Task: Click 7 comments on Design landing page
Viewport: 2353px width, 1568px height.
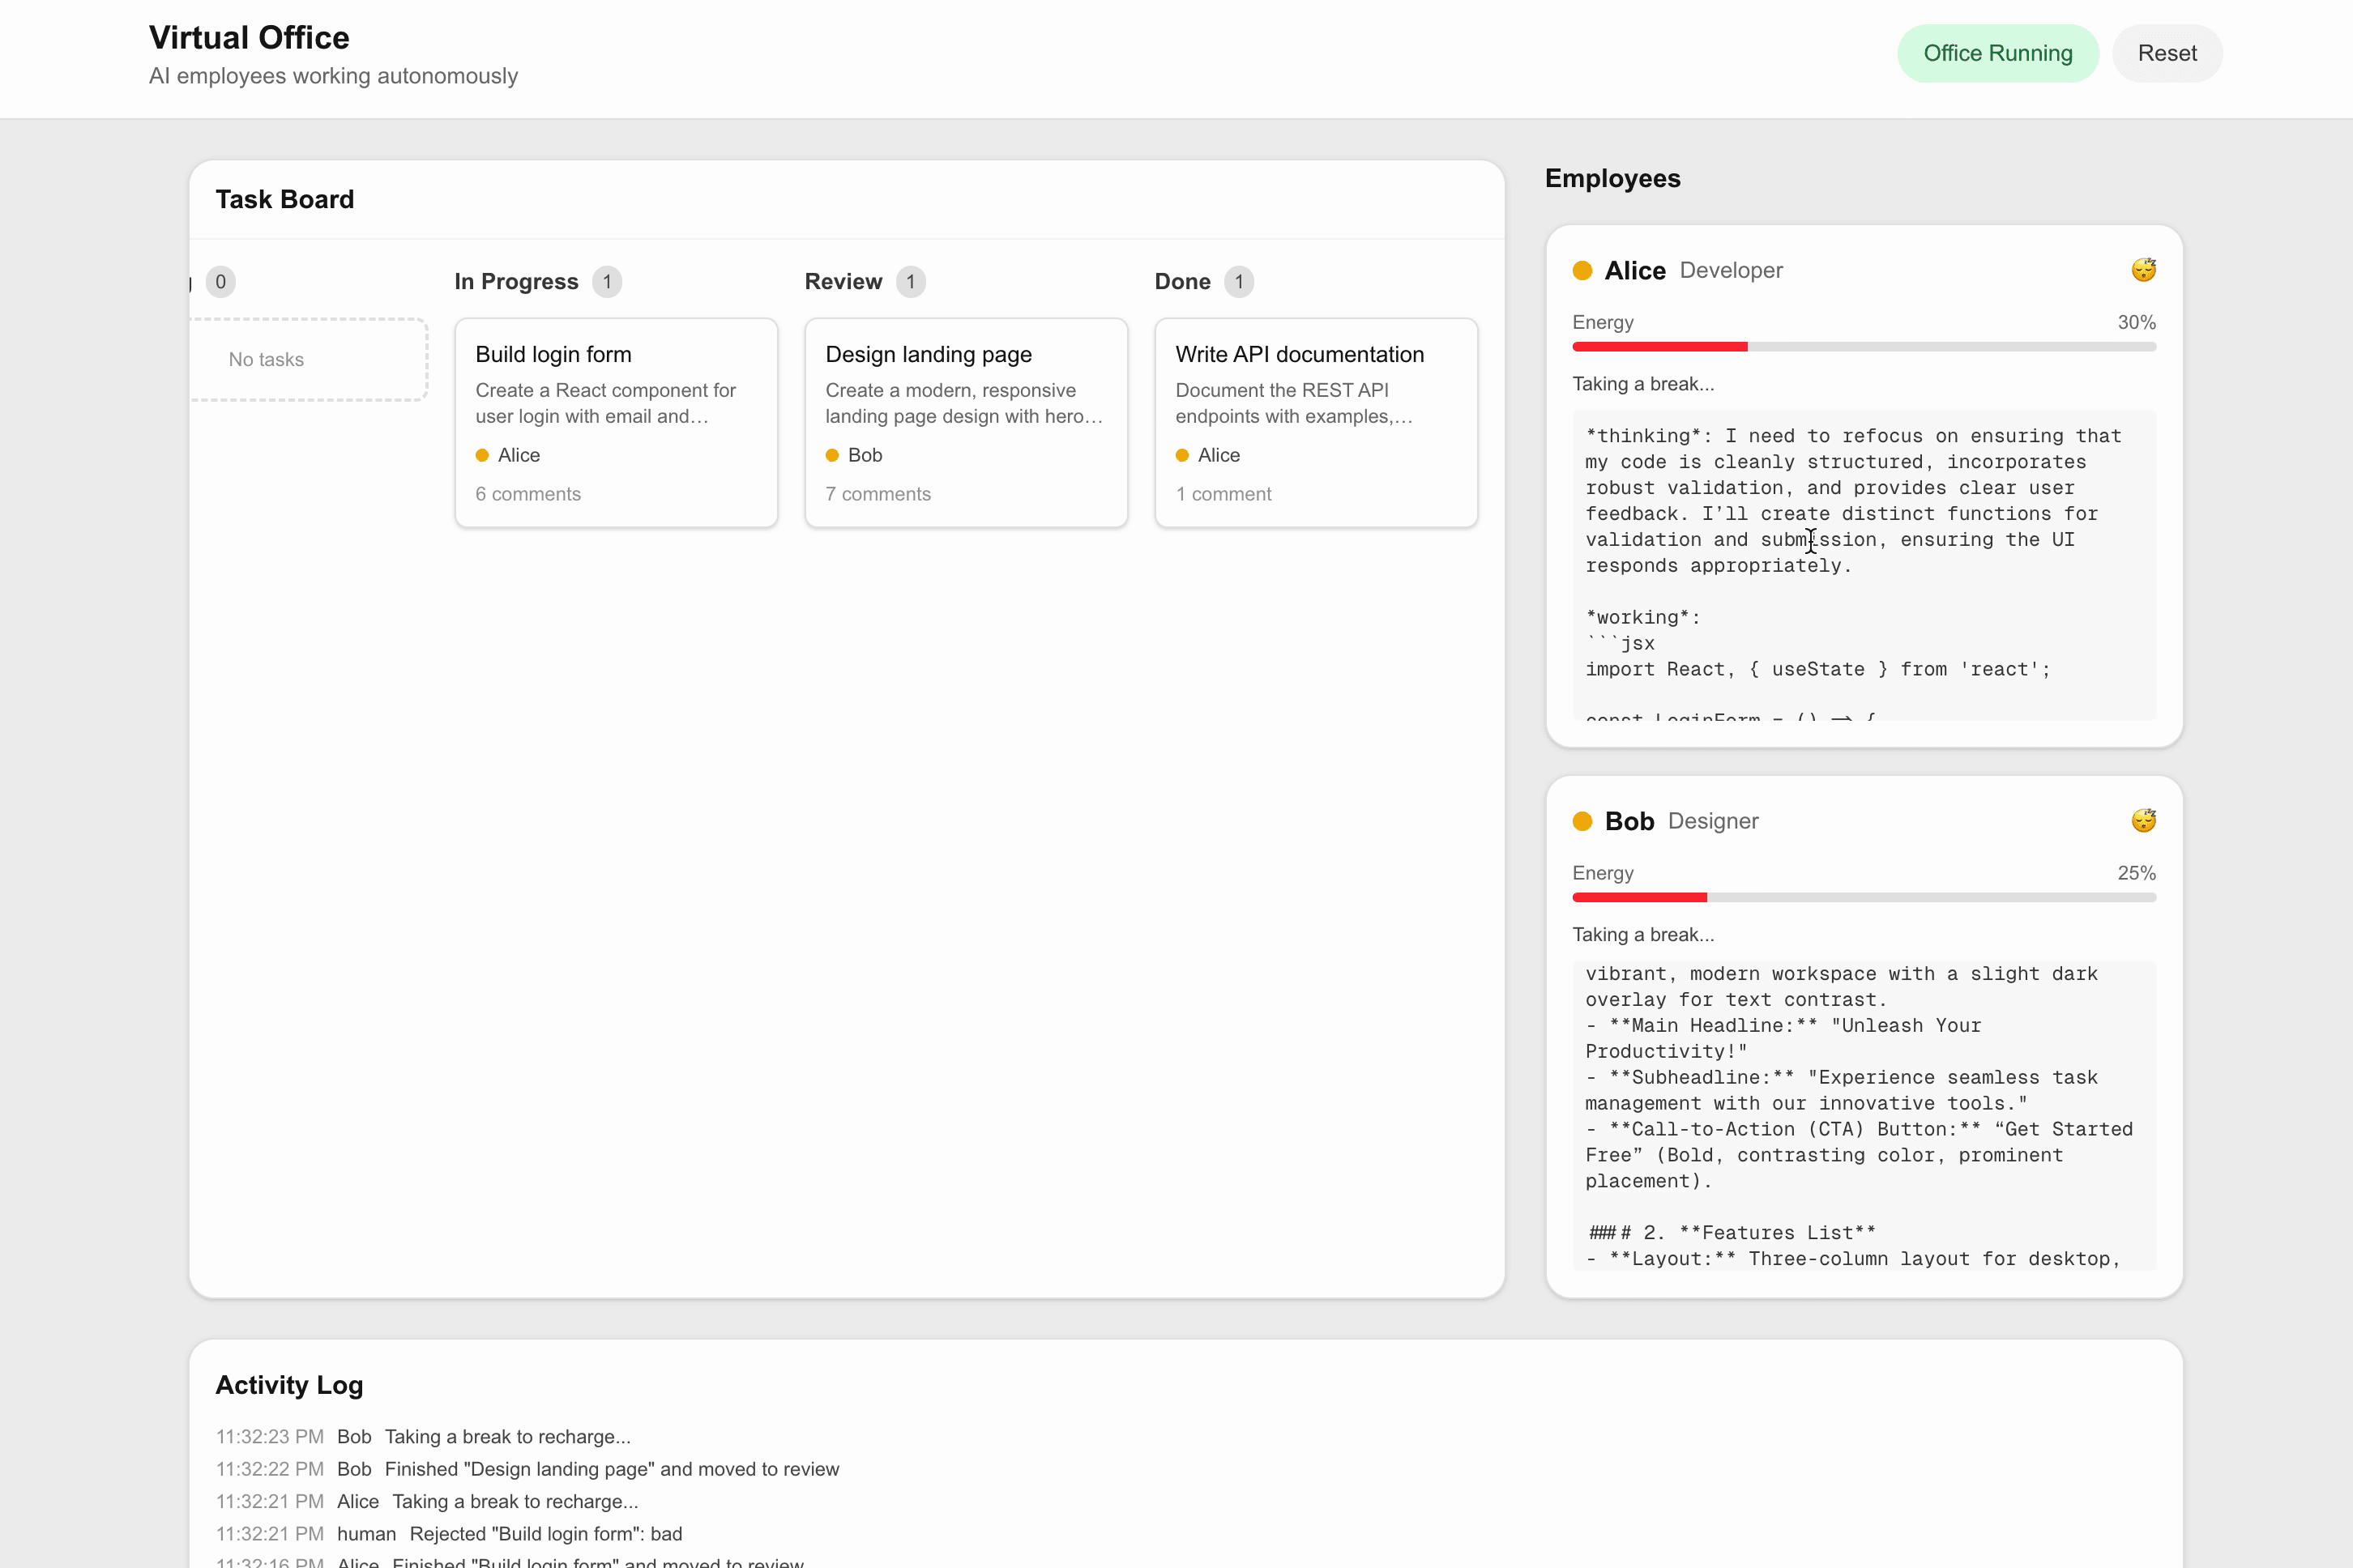Action: (878, 494)
